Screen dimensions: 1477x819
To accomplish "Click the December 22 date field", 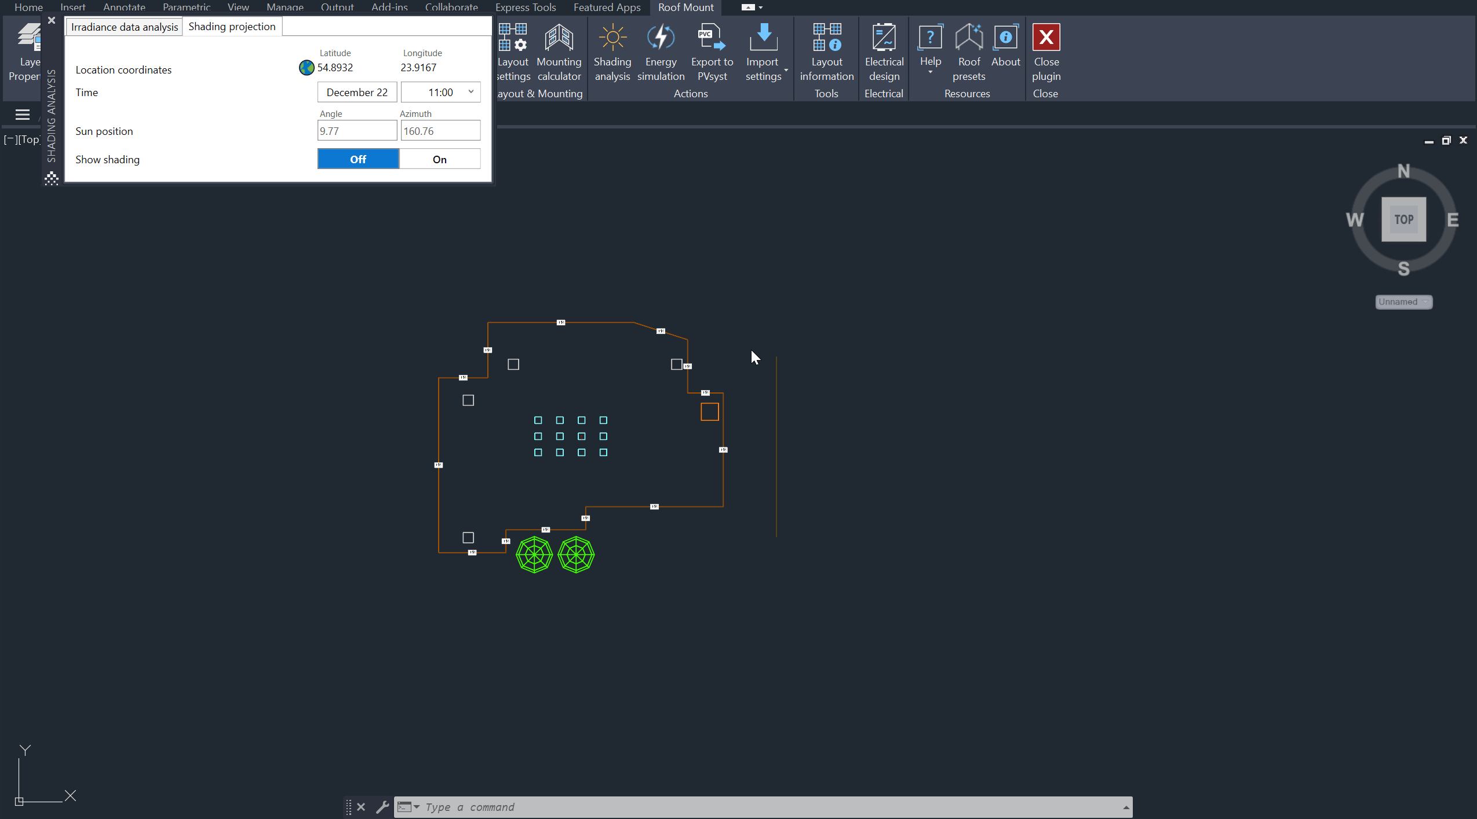I will coord(357,92).
